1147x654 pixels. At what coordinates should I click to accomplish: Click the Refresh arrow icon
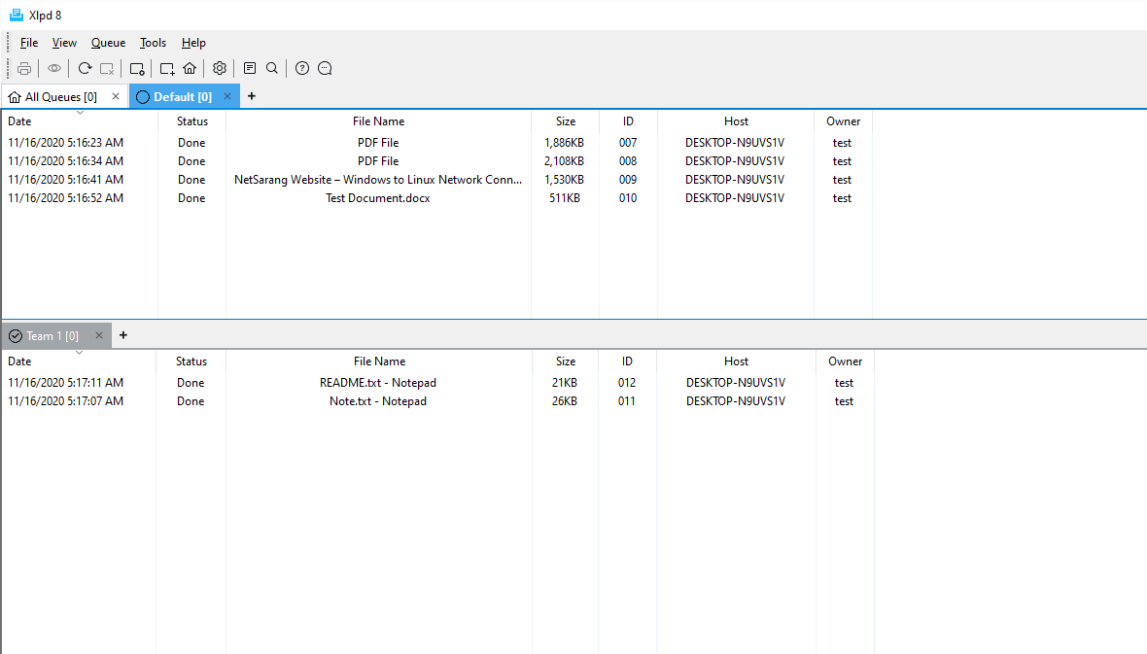tap(85, 68)
